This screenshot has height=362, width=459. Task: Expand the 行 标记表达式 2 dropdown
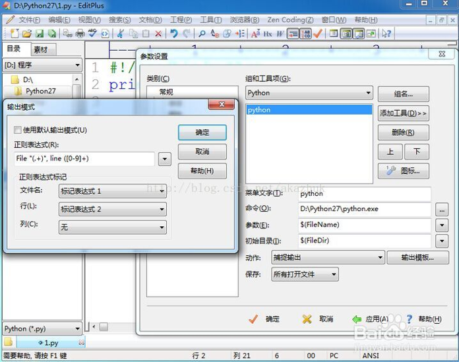pos(113,209)
